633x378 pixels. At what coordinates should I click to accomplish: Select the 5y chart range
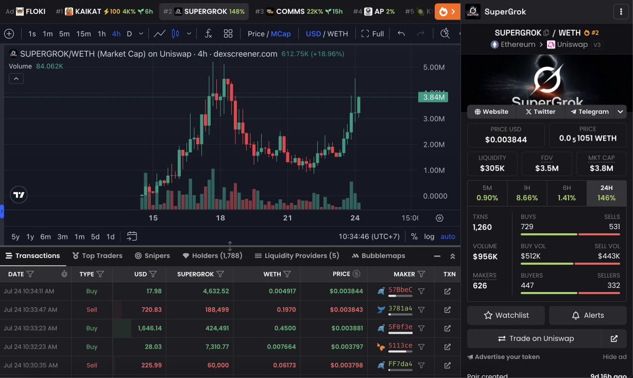point(15,236)
